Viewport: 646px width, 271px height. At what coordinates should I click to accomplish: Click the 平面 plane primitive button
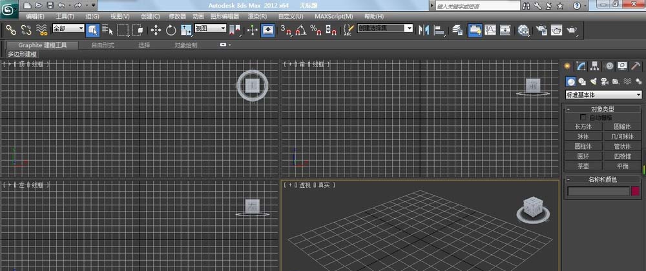tap(622, 166)
